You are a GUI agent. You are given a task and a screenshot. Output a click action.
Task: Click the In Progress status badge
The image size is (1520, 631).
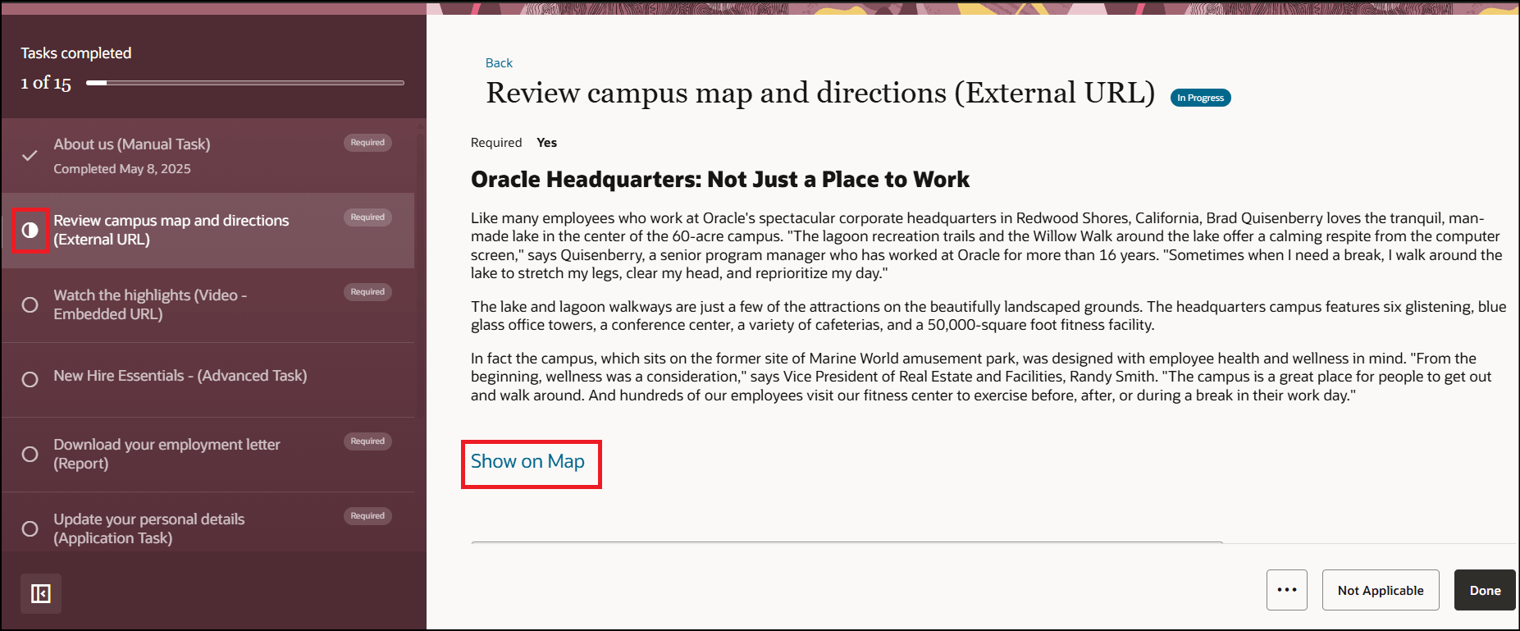[1200, 98]
